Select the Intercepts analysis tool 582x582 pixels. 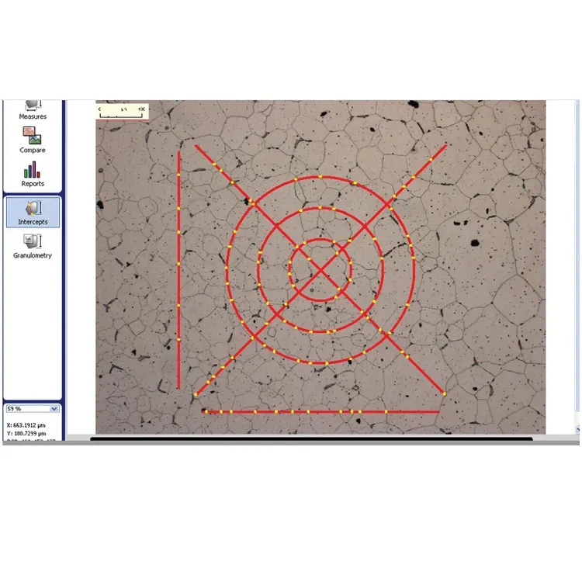pos(33,212)
